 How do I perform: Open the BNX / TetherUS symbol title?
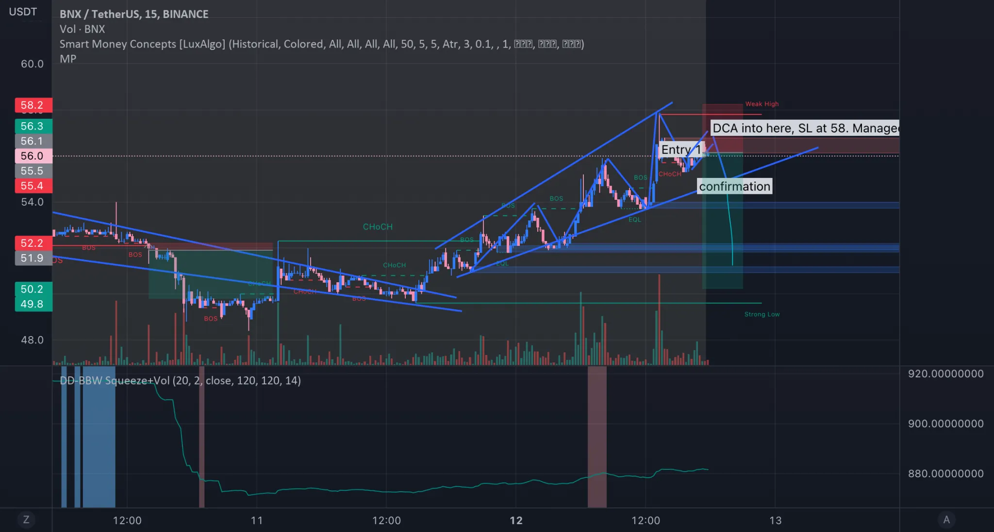134,14
